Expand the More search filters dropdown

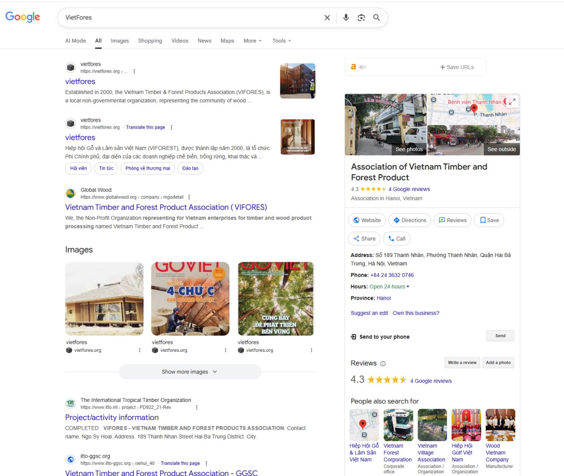point(252,41)
